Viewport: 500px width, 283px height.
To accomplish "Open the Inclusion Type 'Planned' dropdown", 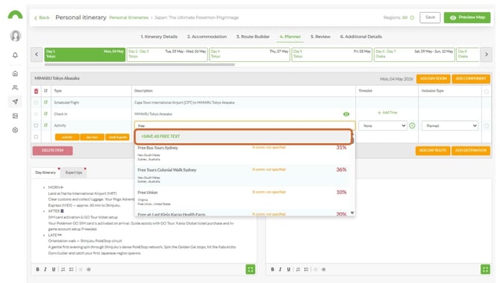I will tap(450, 125).
